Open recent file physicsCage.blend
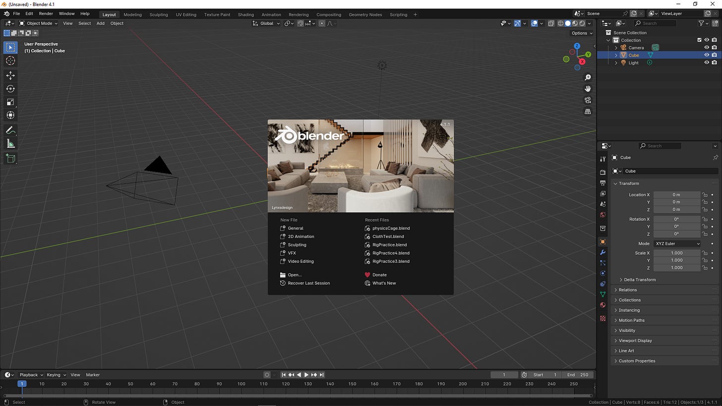The height and width of the screenshot is (406, 722). [x=391, y=228]
